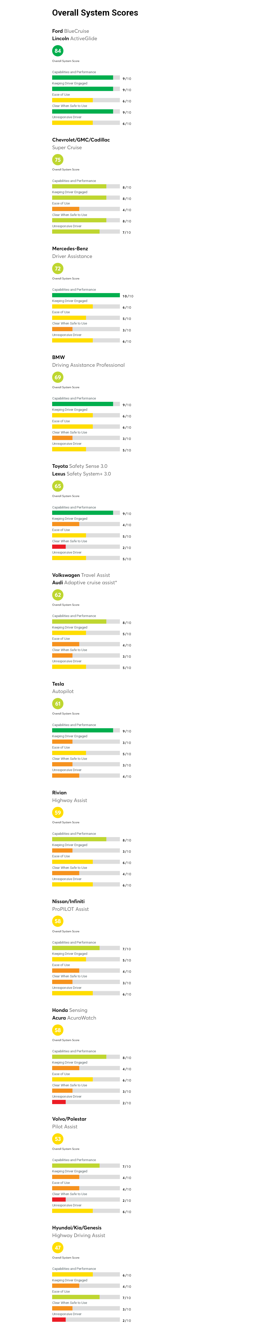
Task: Click the Overall System Scores heading
Action: pos(95,13)
